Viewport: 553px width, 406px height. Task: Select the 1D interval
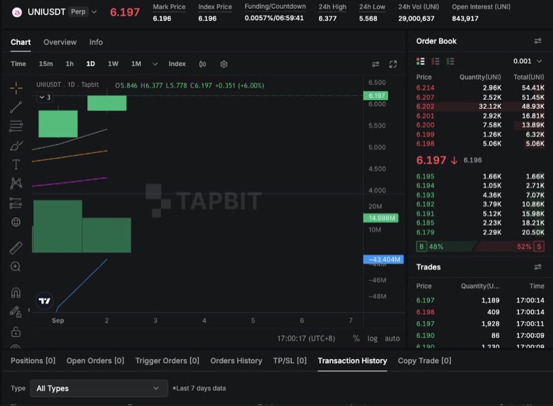coord(90,64)
